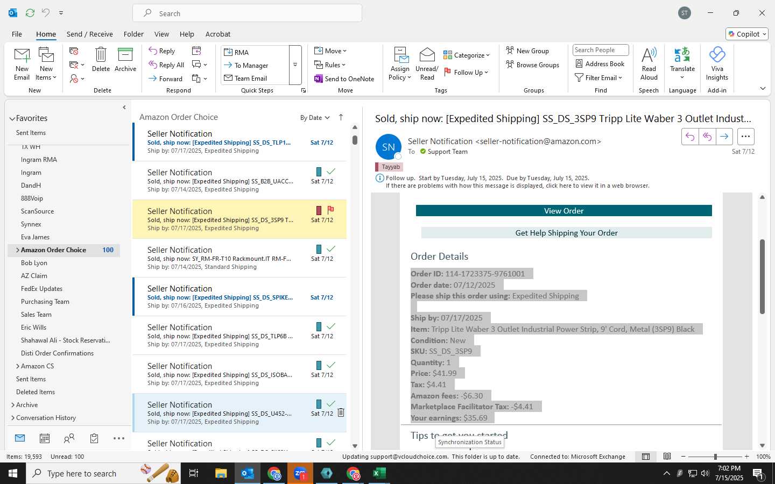Image resolution: width=775 pixels, height=484 pixels.
Task: Open File Explorer from the taskbar
Action: [221, 473]
